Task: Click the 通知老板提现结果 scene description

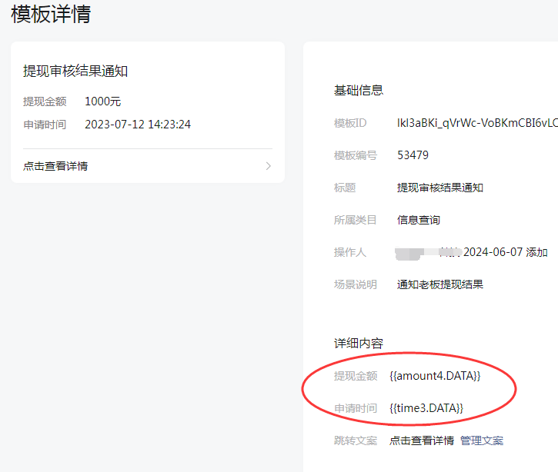Action: (x=439, y=284)
